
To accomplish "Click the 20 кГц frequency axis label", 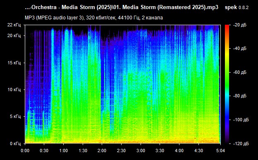I will 14,35.
